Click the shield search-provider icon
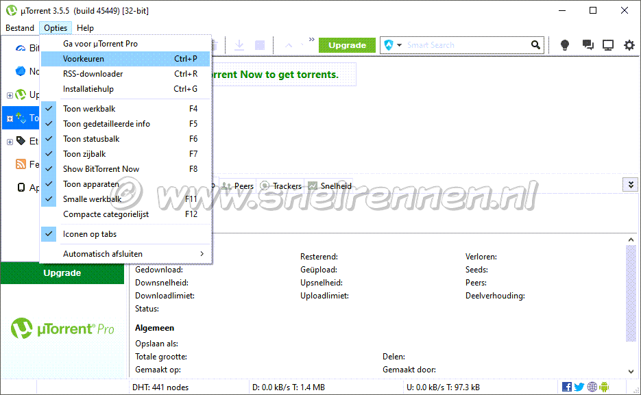 [x=389, y=45]
